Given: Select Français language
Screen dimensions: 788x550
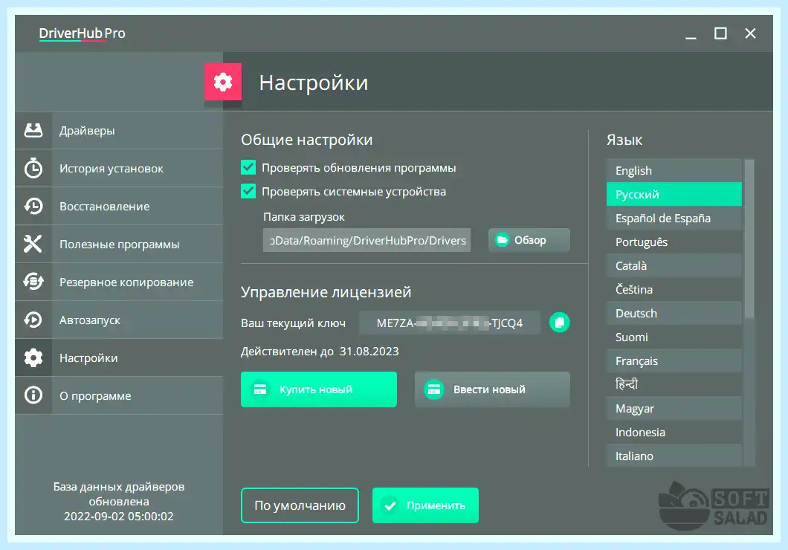Looking at the screenshot, I should (674, 360).
